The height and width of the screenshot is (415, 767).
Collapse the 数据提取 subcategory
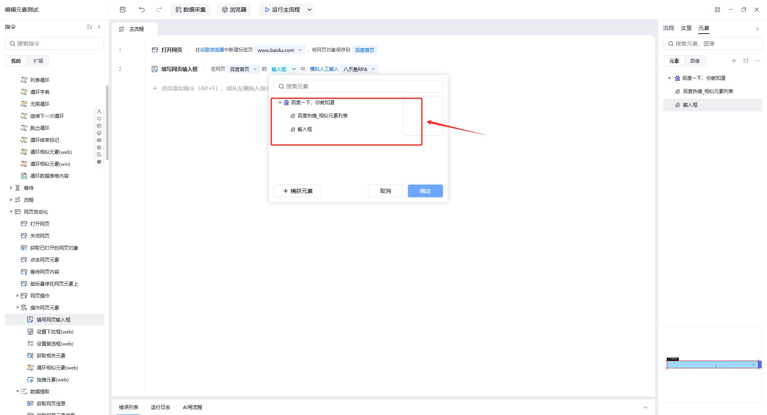[x=18, y=391]
